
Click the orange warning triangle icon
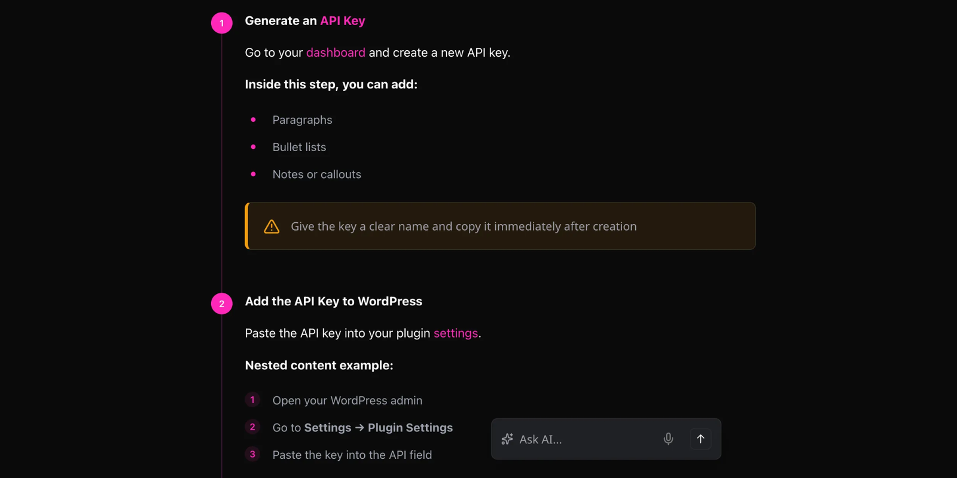tap(272, 226)
